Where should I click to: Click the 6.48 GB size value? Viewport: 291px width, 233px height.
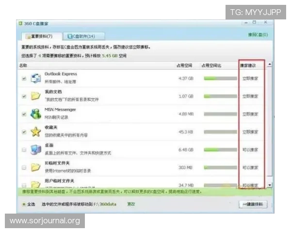click(x=186, y=150)
